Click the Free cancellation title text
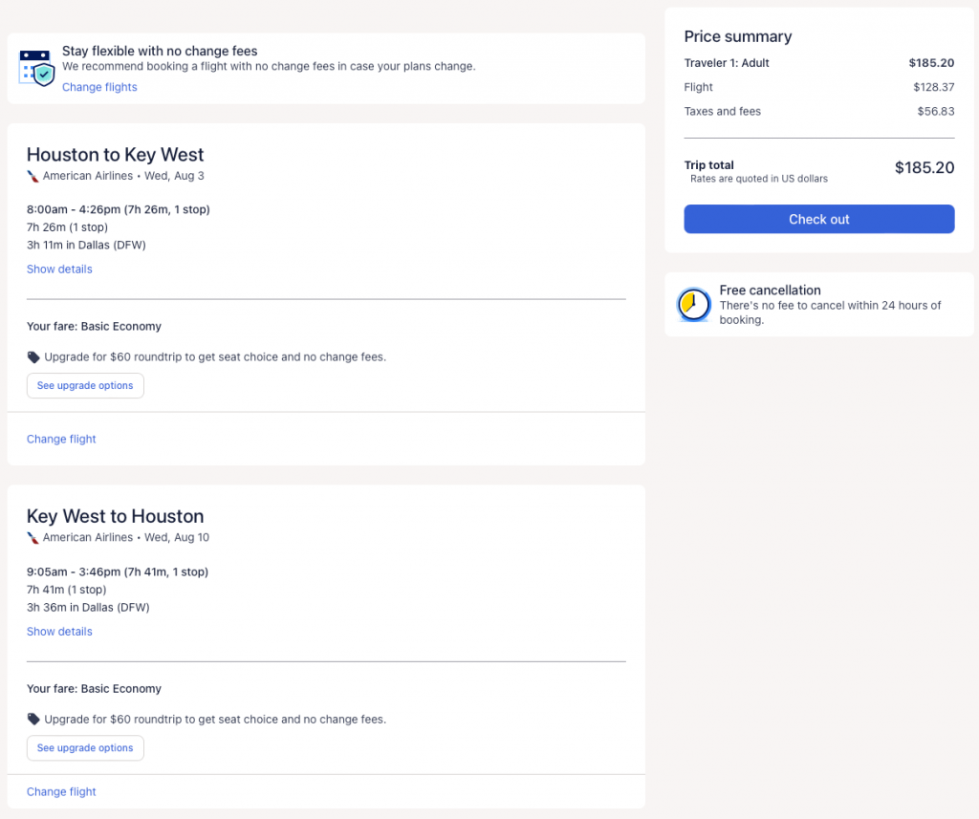Image resolution: width=979 pixels, height=819 pixels. [770, 291]
